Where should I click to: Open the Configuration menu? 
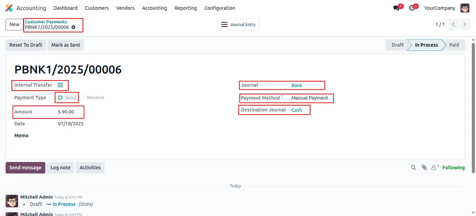click(x=220, y=8)
